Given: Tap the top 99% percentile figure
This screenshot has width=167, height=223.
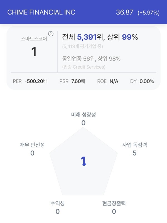Looking at the screenshot, I should coord(130,37).
